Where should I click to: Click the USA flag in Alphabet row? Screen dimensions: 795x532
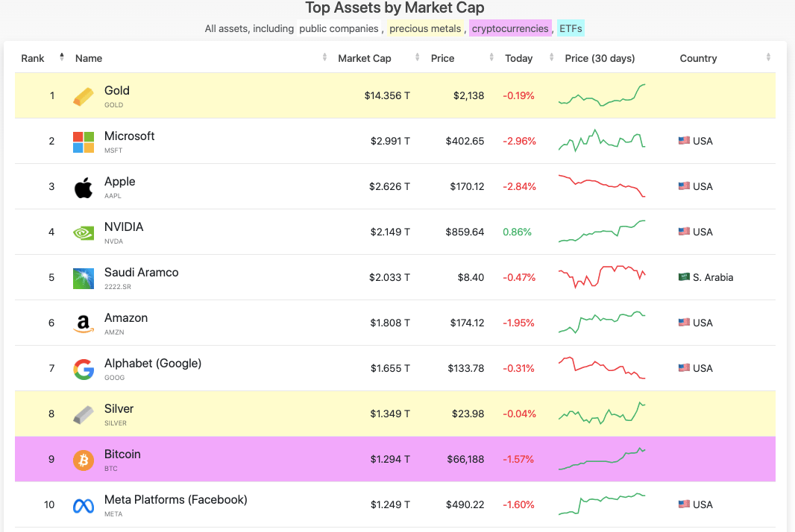(x=684, y=368)
